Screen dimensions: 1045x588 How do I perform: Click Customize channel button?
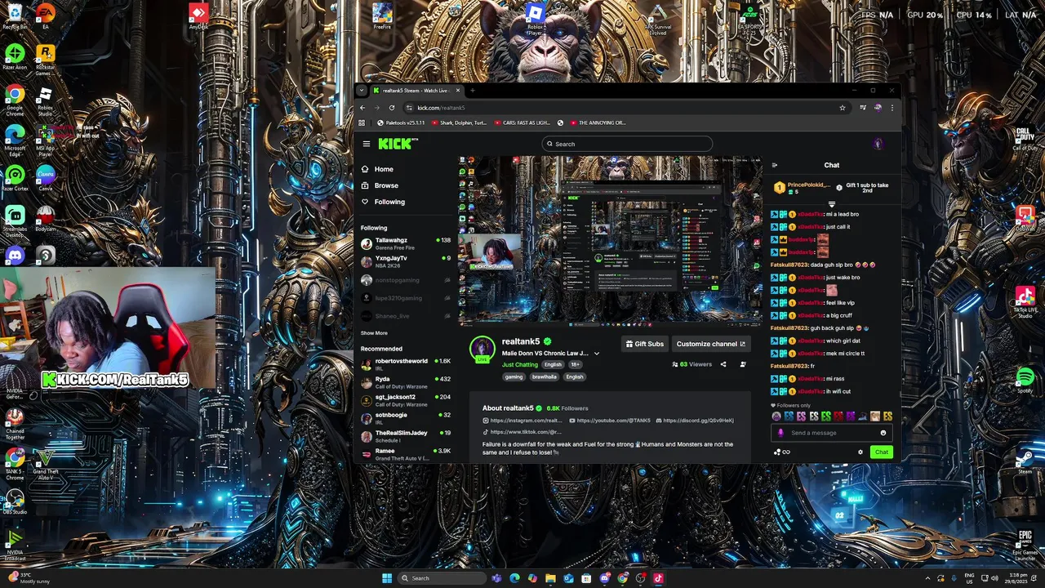[x=711, y=344]
